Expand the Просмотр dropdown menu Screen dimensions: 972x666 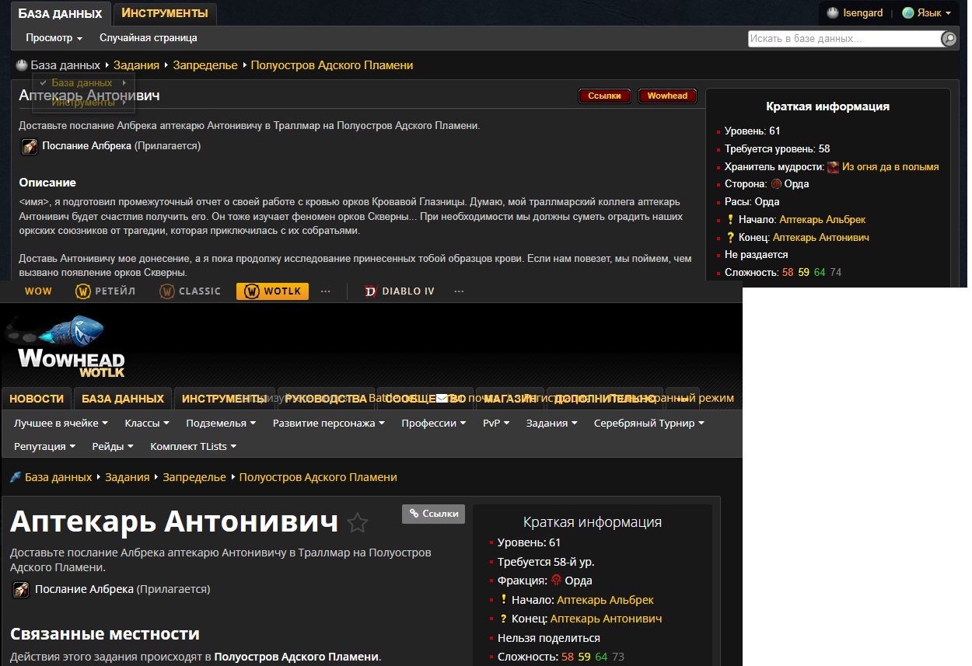54,37
